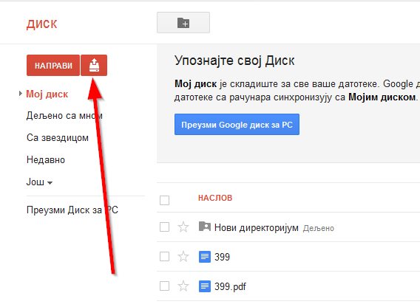Star the 399 document
The image size is (420, 307).
point(183,257)
